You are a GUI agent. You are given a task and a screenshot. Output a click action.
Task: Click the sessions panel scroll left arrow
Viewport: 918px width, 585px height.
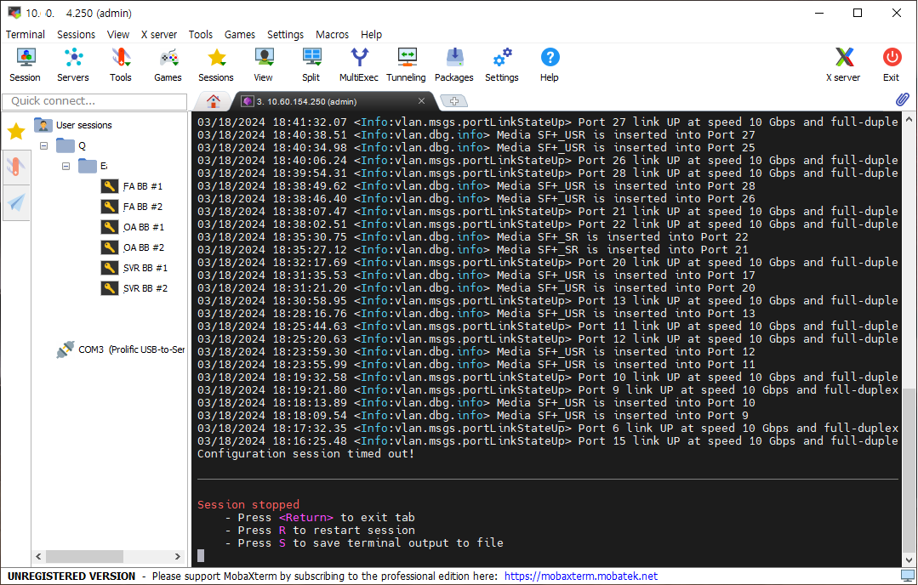38,556
